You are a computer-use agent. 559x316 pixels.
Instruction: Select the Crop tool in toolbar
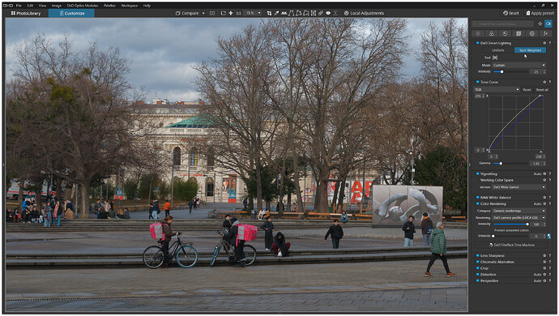pos(269,13)
